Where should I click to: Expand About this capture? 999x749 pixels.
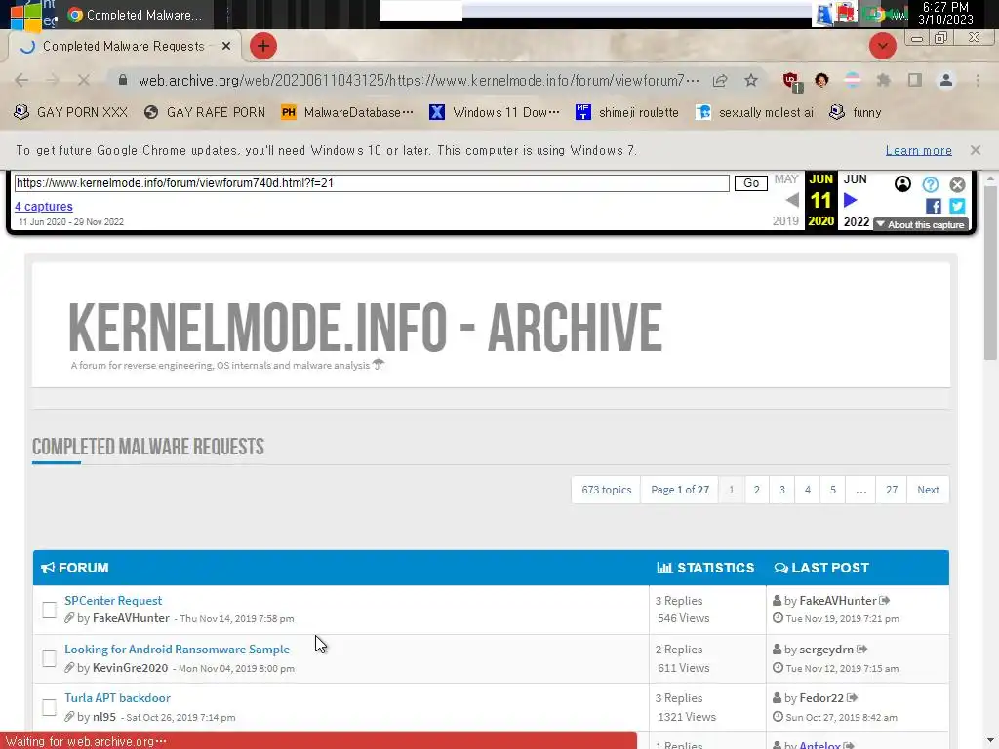(x=921, y=225)
